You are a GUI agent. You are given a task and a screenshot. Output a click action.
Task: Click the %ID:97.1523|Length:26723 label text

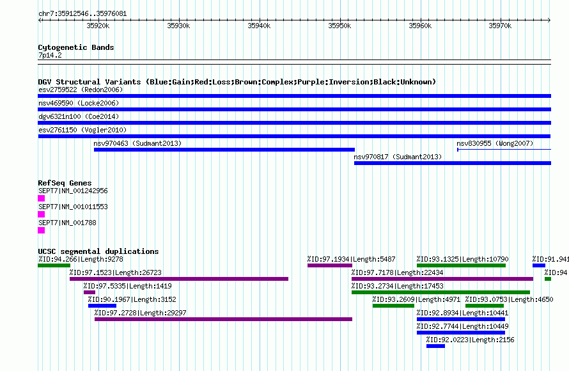point(116,272)
